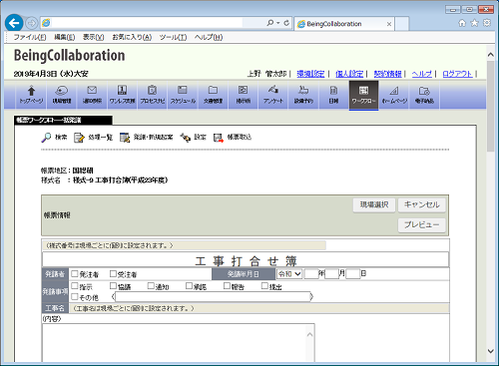Viewport: 499px width, 366px height.
Task: Click the browser address bar
Action: (x=147, y=23)
